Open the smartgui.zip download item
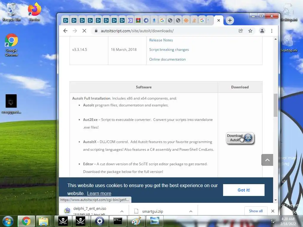 pos(152,211)
